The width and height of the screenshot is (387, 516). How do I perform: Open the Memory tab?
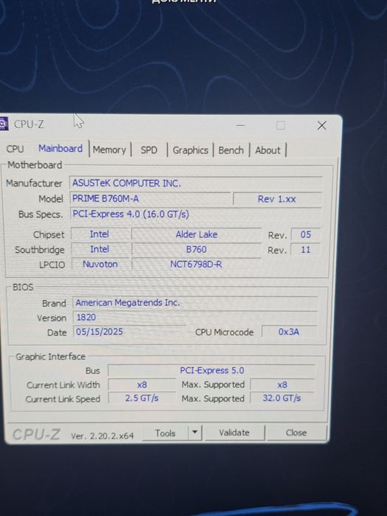pos(110,150)
